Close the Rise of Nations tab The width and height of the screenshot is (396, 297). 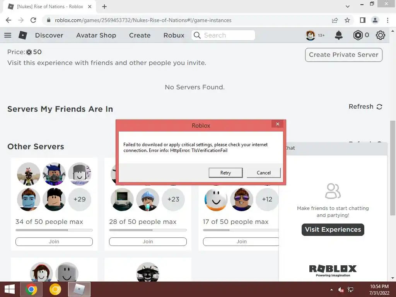90,7
